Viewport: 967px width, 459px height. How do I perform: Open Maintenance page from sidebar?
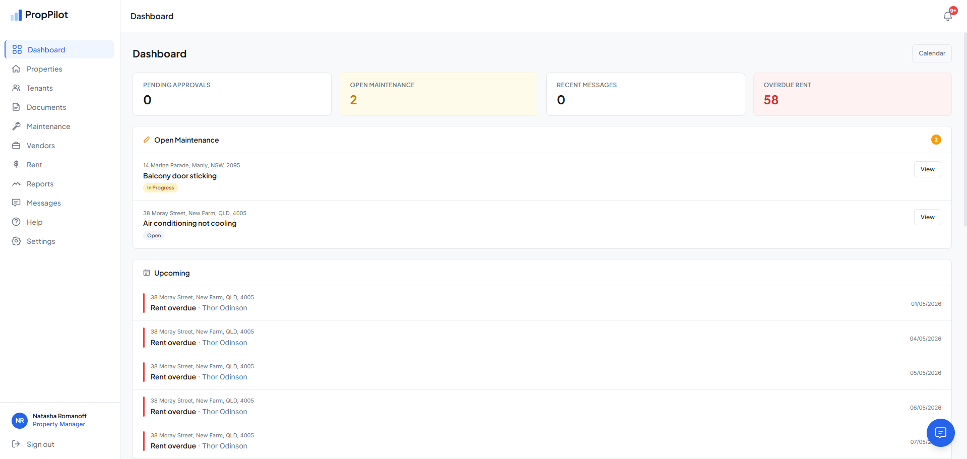[59, 126]
